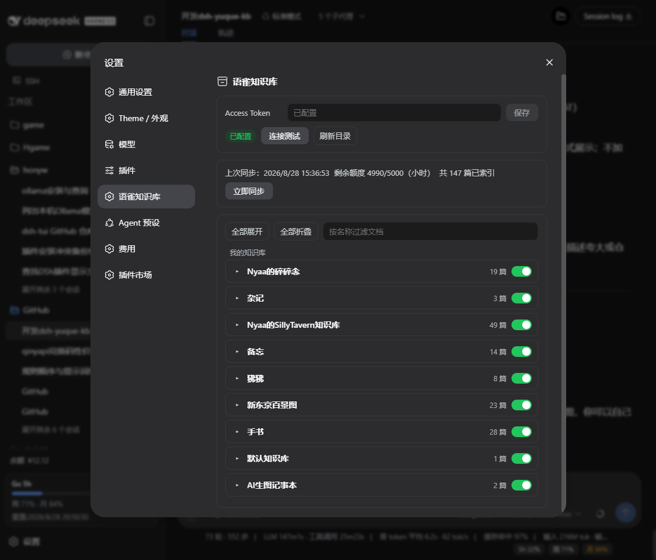
Task: Turn off the 杂记 toggle
Action: [x=521, y=298]
